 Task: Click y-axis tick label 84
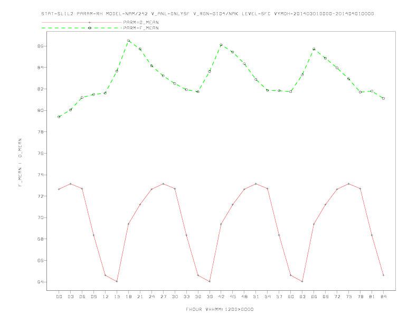tap(40, 68)
